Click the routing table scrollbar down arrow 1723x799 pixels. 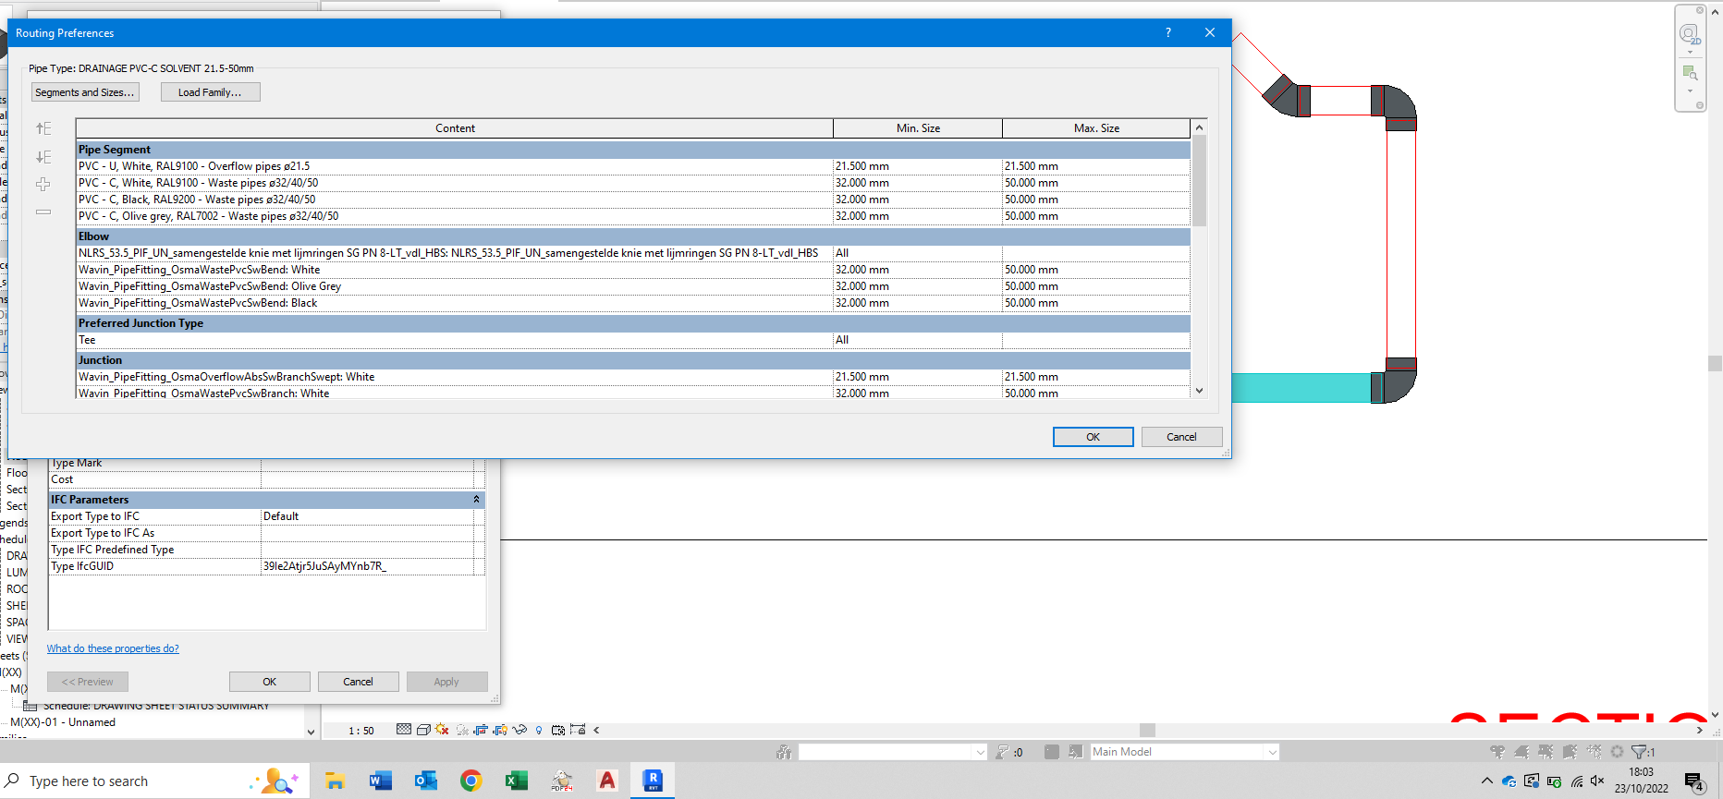1199,391
